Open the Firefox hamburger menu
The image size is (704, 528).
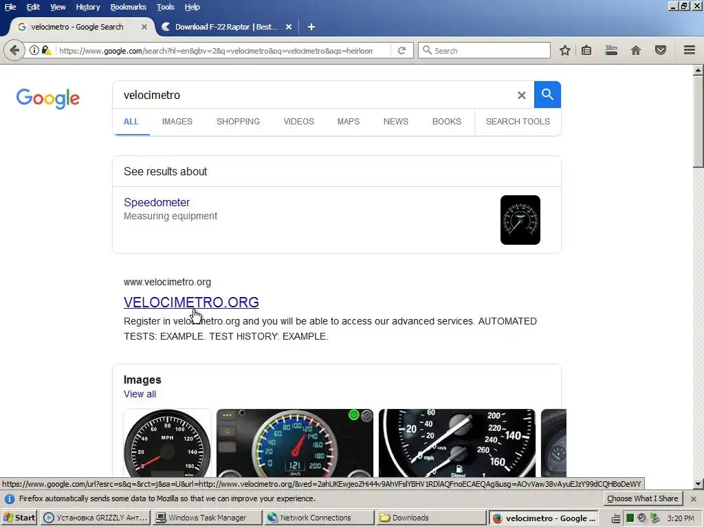(x=690, y=49)
